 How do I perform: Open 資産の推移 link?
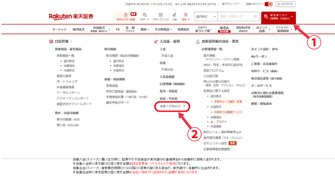(x=64, y=76)
